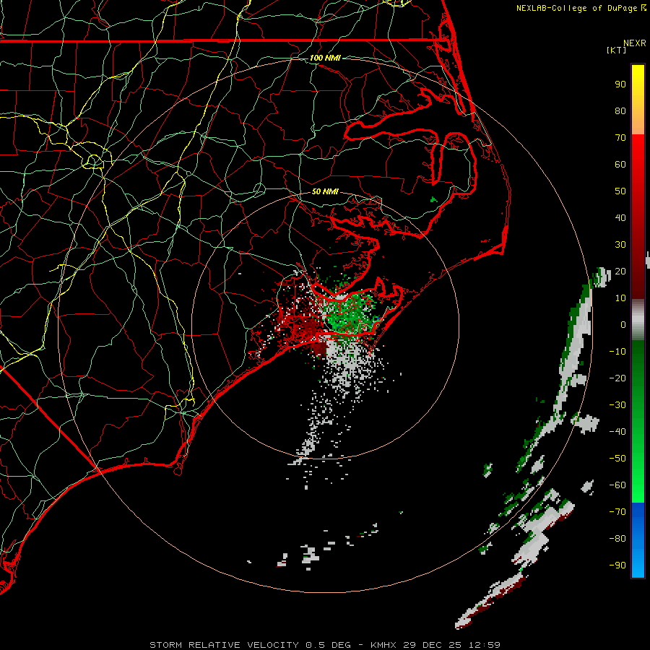The height and width of the screenshot is (650, 650).
Task: Click the NEXR label above the scale
Action: [x=635, y=43]
